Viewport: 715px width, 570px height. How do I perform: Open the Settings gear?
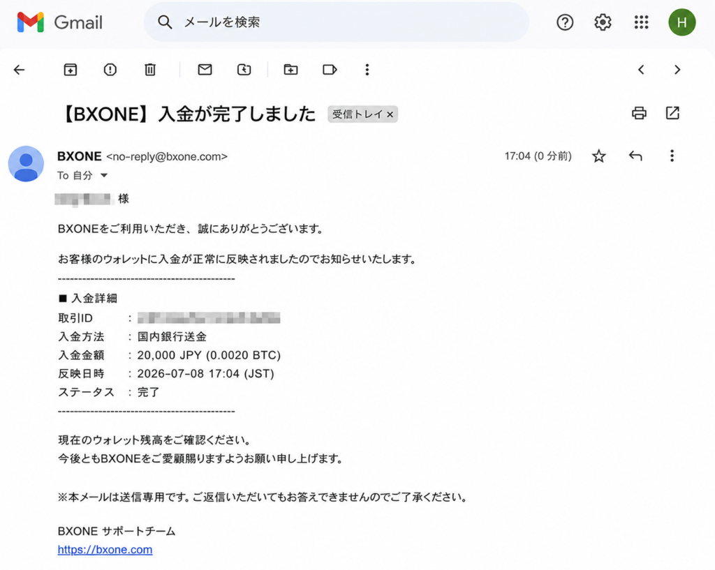click(603, 22)
